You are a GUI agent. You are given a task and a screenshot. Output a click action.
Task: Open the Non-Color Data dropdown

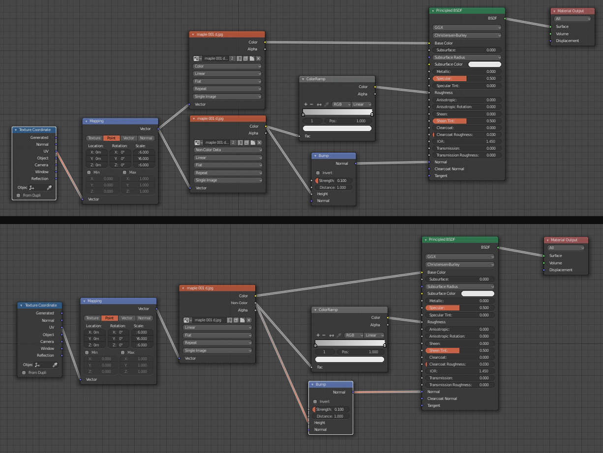(x=228, y=150)
